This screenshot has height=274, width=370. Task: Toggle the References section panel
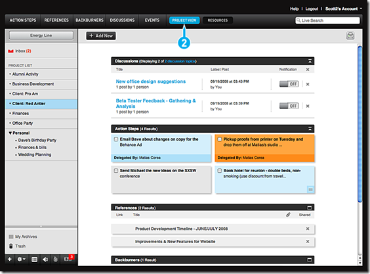point(310,208)
